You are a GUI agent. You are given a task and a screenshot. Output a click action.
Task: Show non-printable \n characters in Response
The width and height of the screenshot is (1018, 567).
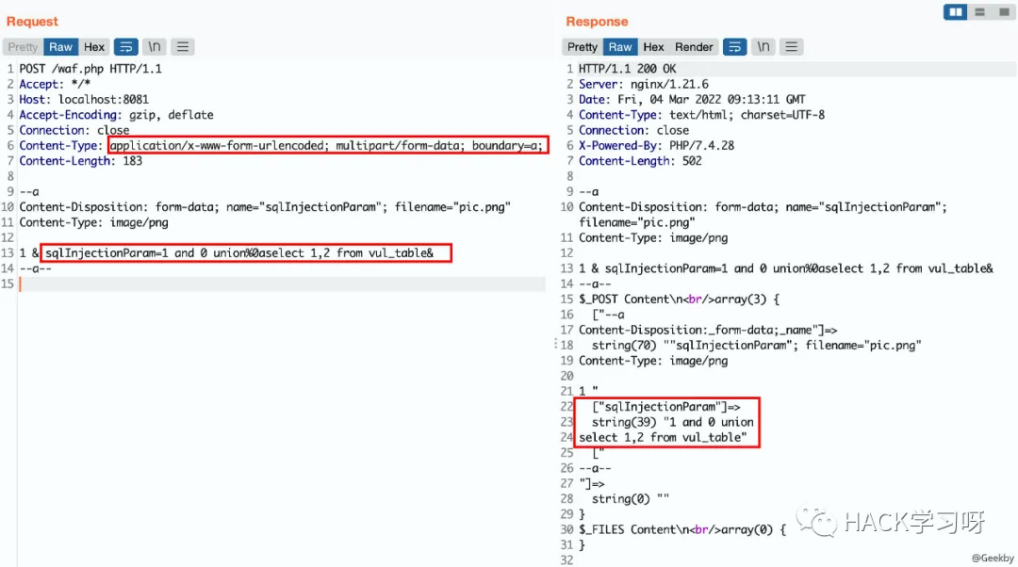(x=763, y=47)
